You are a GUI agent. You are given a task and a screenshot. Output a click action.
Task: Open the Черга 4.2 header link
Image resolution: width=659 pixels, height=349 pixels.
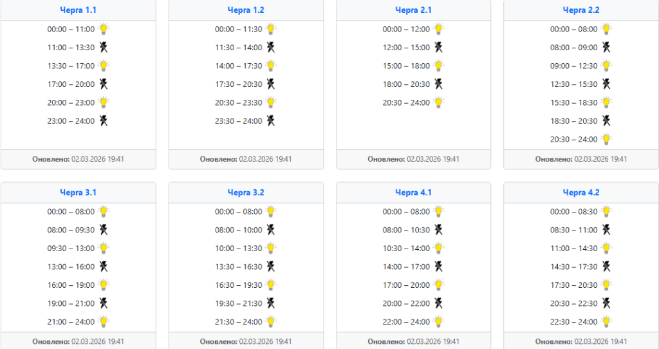click(581, 193)
